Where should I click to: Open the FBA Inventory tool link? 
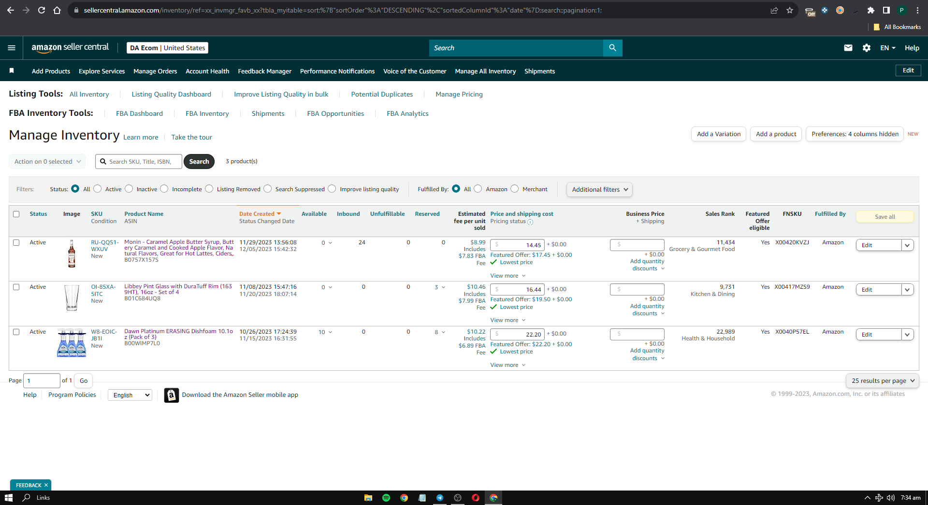[x=207, y=113]
